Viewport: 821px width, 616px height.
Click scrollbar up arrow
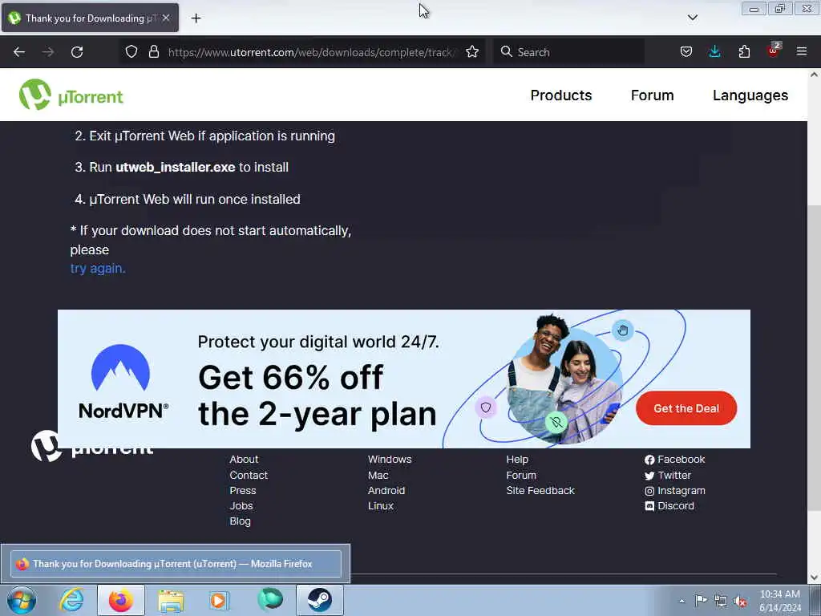(x=815, y=75)
